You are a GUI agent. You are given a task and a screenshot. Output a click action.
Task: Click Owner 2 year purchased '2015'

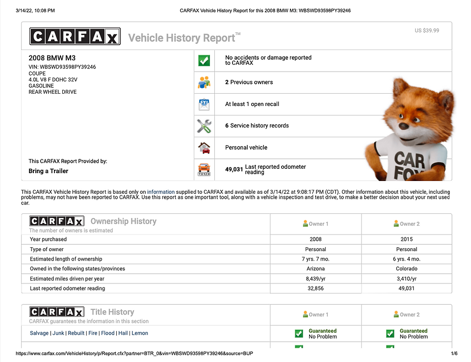tap(406, 239)
